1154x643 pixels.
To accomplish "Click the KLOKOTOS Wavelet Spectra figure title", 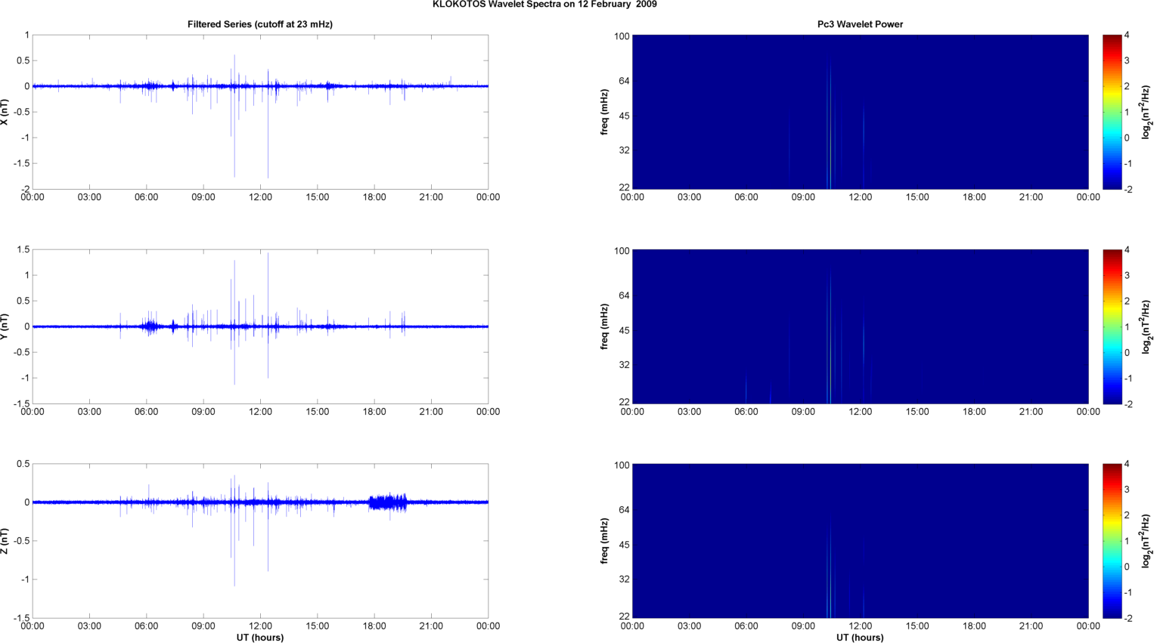I will [x=544, y=5].
